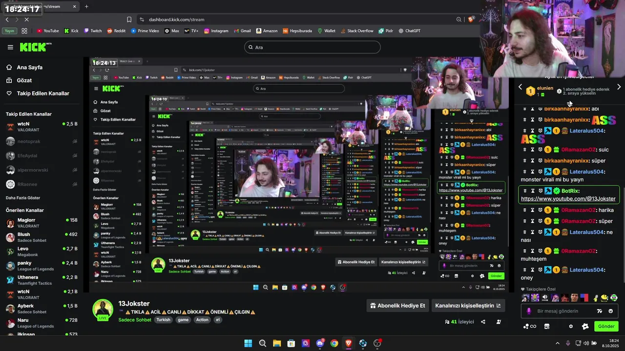
Task: Go back to the previous page
Action: (x=7, y=19)
